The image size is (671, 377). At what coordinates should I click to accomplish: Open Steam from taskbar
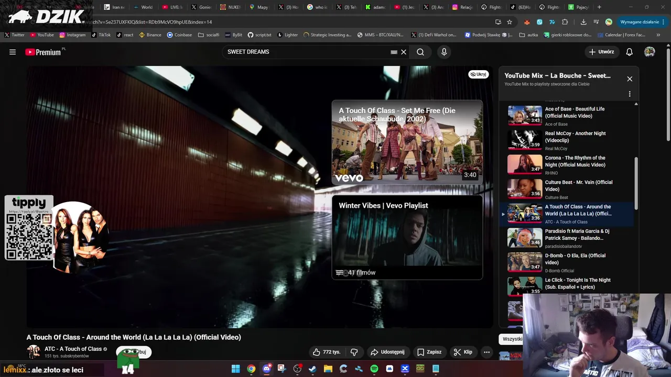click(312, 369)
